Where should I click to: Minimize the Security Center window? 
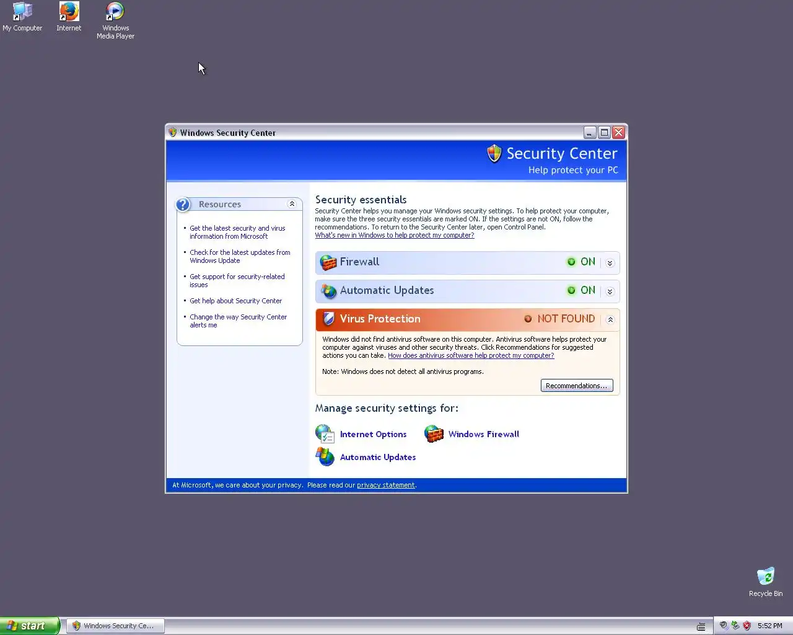590,132
